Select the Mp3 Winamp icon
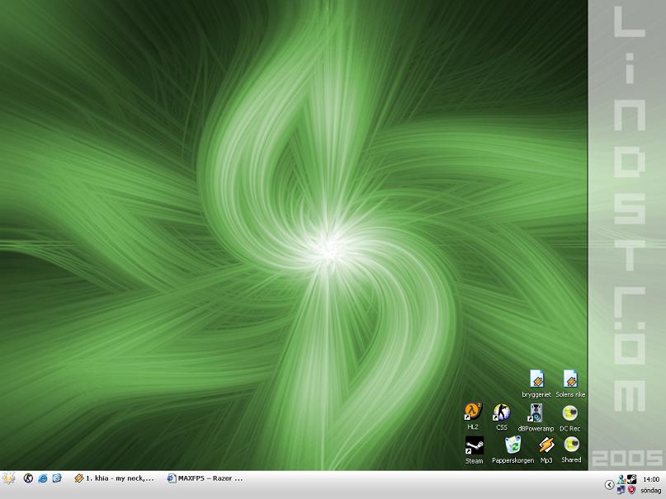The width and height of the screenshot is (666, 499). point(546,450)
